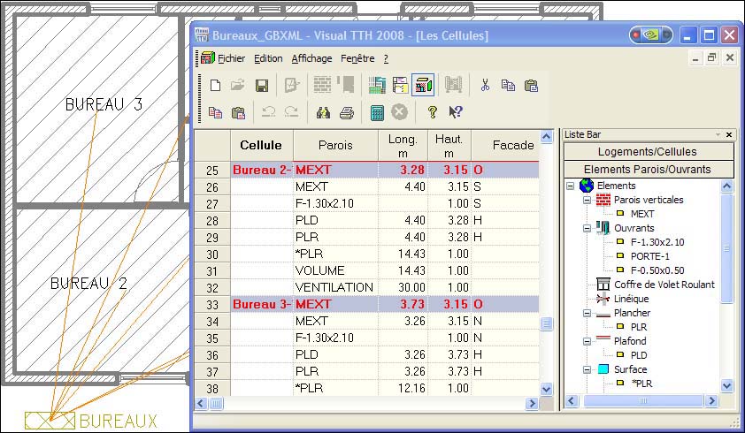Collapse the Surface tree node
The height and width of the screenshot is (433, 745).
(588, 369)
